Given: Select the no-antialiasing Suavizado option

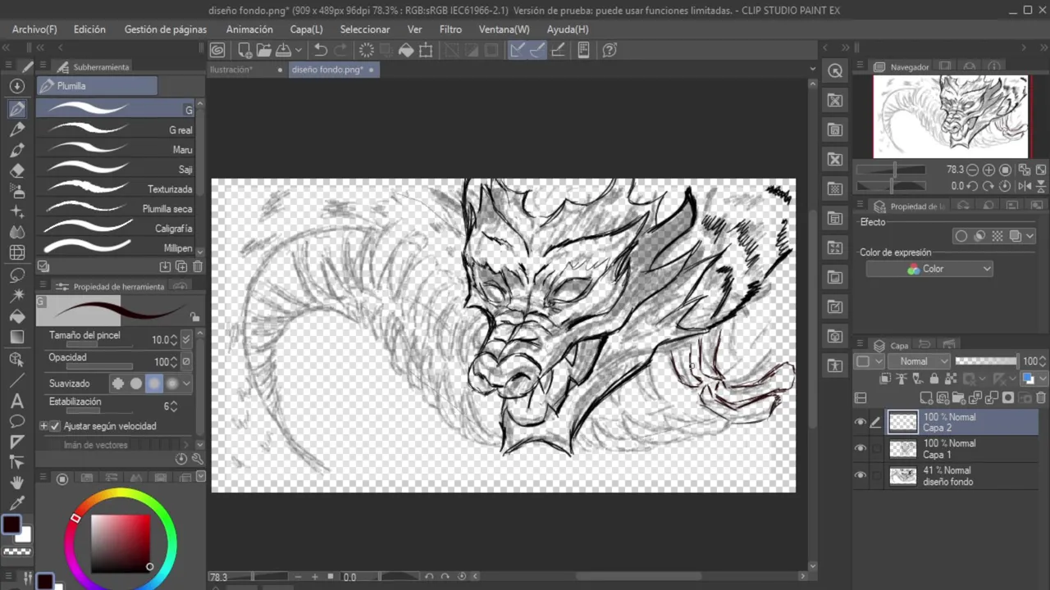Looking at the screenshot, I should pyautogui.click(x=118, y=383).
